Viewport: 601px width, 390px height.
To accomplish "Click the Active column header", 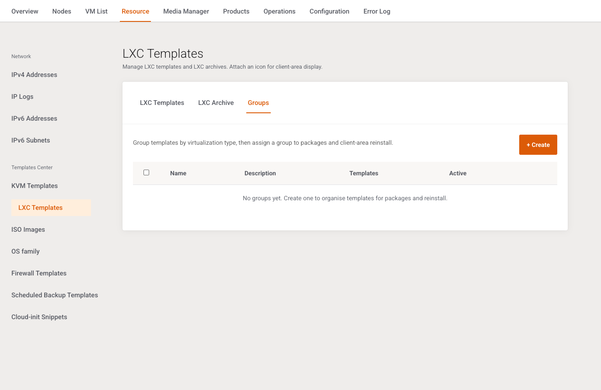I will click(458, 173).
